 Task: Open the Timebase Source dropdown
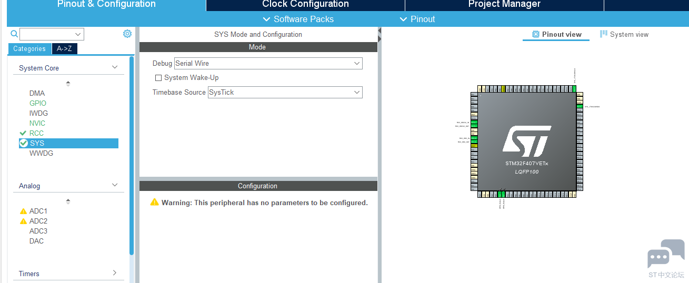coord(285,92)
